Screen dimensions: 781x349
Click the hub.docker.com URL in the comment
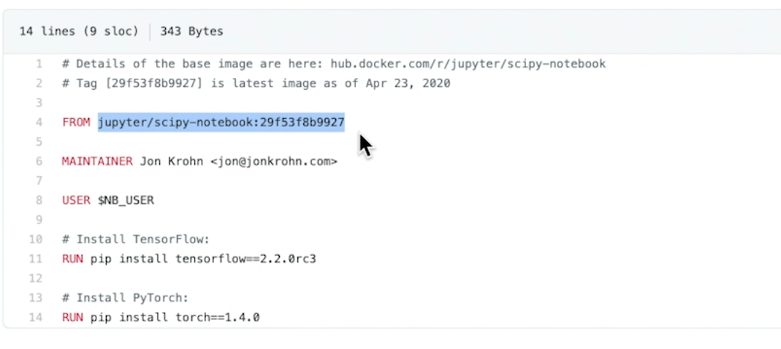coord(468,64)
